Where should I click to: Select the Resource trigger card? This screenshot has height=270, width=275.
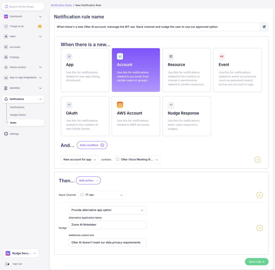(187, 70)
